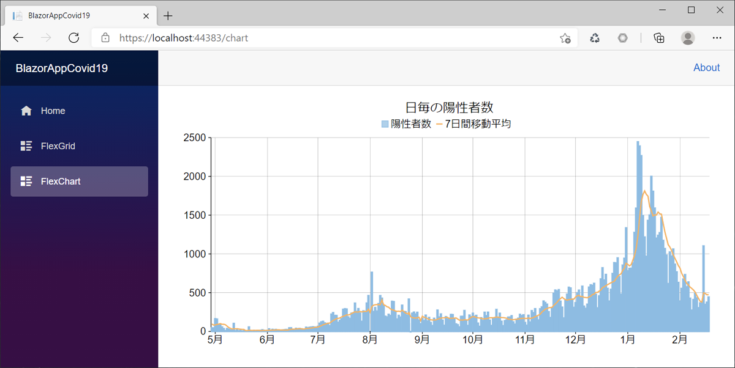
Task: Click the 1500 y-axis label
Action: [195, 215]
